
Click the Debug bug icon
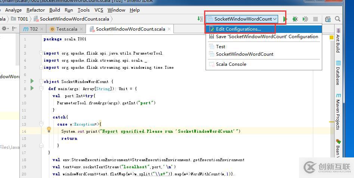[x=295, y=19]
